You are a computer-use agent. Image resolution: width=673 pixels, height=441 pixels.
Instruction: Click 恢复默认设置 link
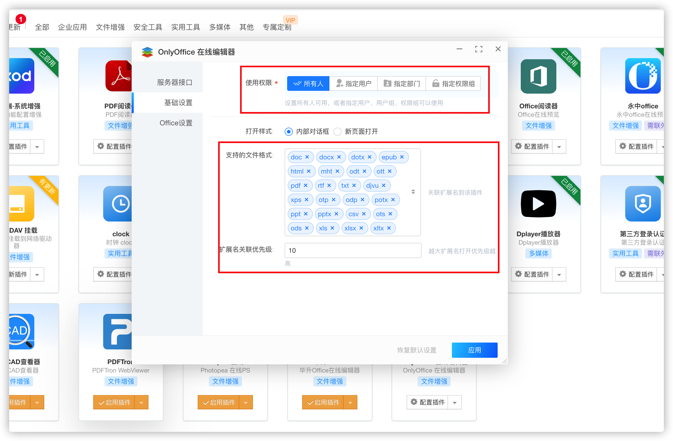tap(416, 350)
